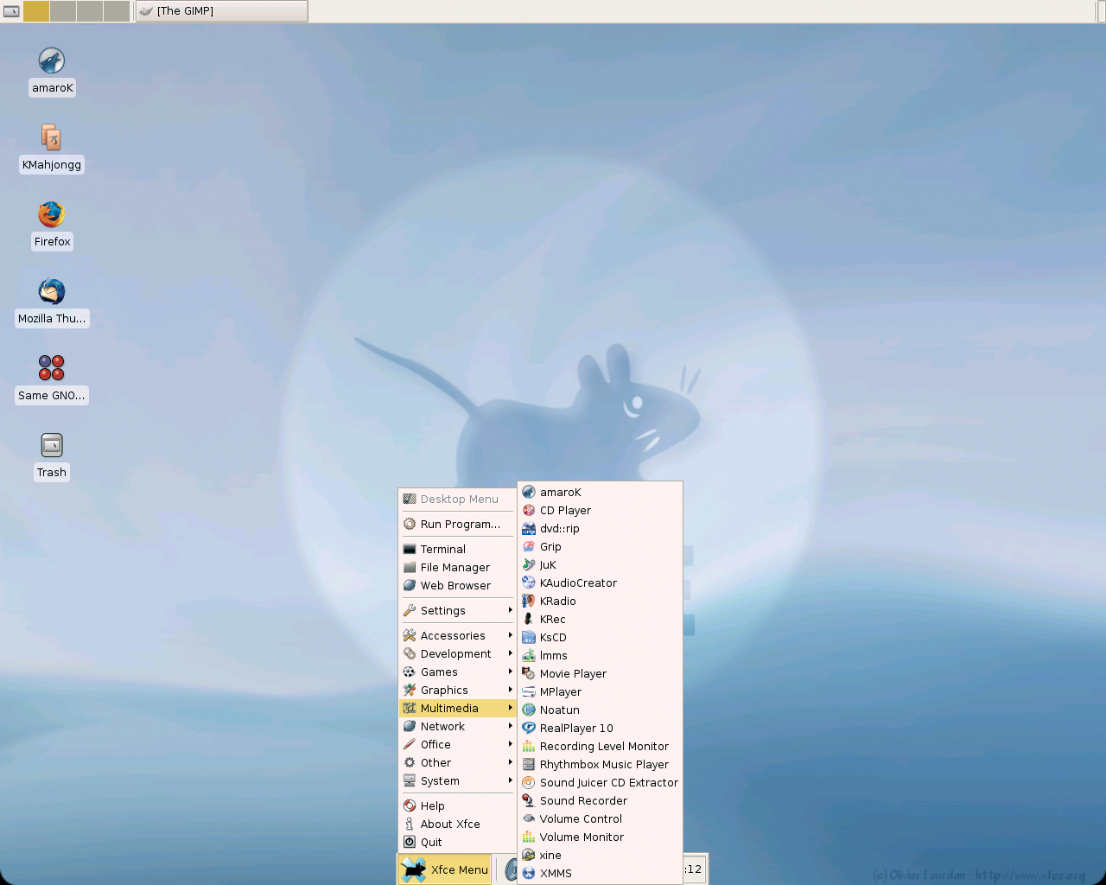Open Recording Level Monitor
This screenshot has height=885, width=1106.
pos(600,746)
